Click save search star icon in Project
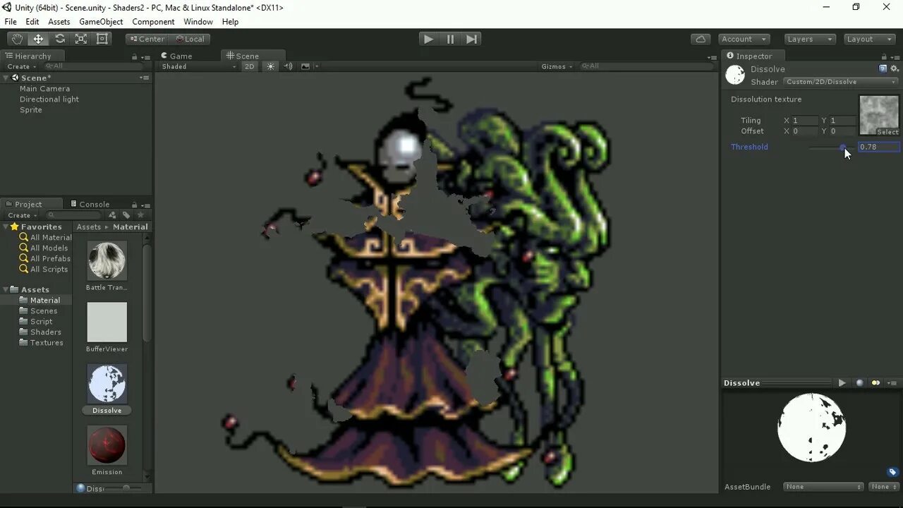 tap(140, 215)
